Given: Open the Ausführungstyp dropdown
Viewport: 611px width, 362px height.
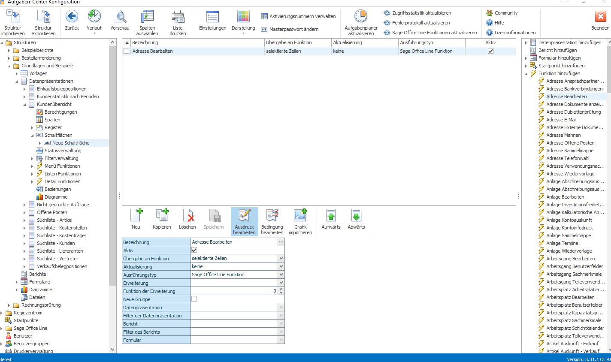Looking at the screenshot, I should 281,275.
